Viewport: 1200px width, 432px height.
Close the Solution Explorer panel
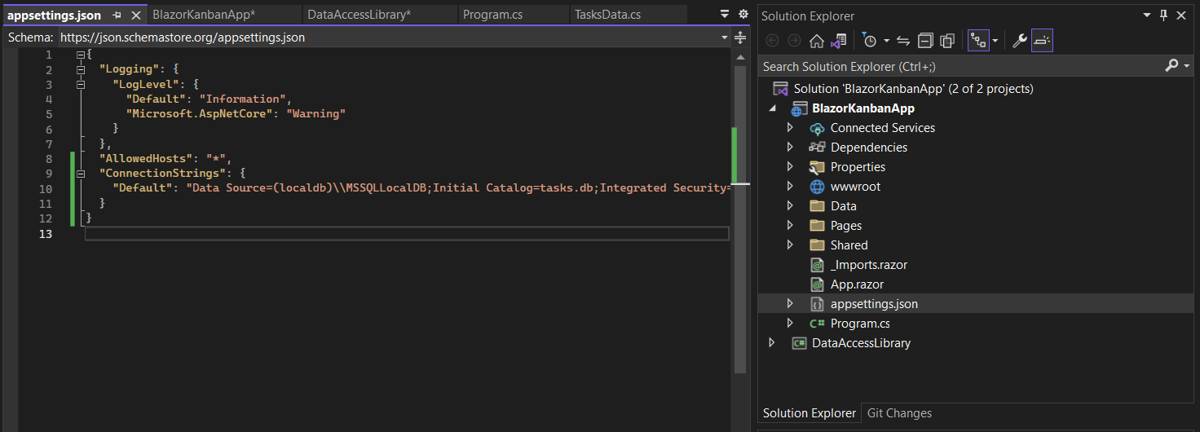(x=1182, y=15)
